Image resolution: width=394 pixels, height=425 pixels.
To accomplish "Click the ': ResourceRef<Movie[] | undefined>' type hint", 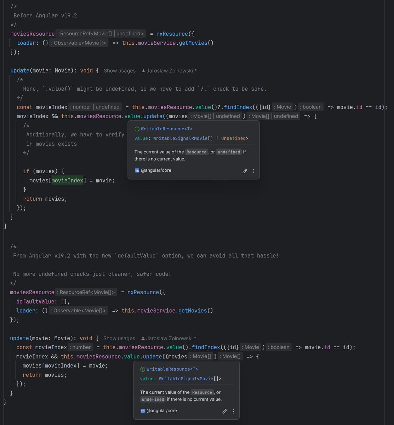I will 101,34.
